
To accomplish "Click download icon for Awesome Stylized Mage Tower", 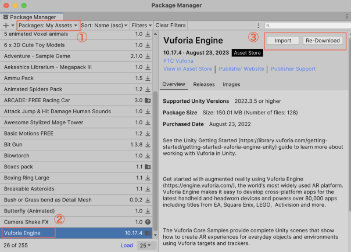I will [148, 123].
